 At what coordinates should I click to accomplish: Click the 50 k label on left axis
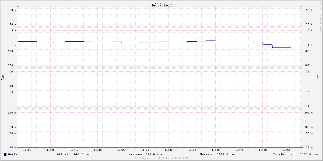[x=13, y=10]
